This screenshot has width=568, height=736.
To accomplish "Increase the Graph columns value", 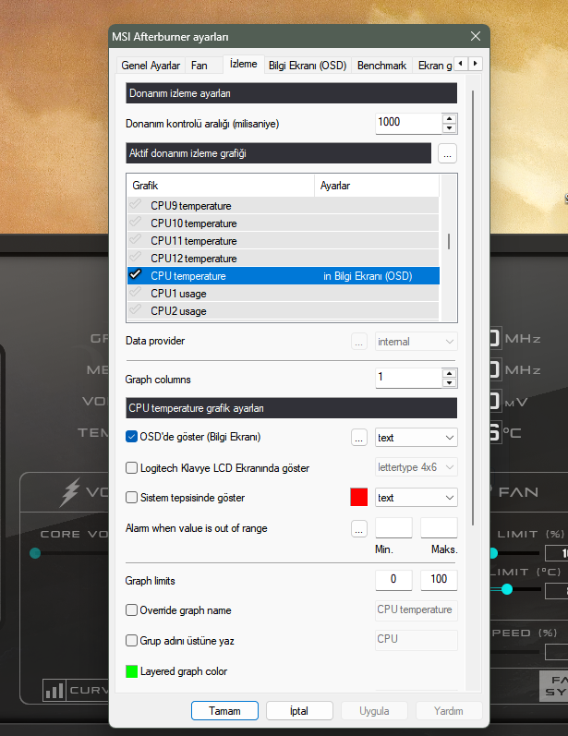I will (x=449, y=374).
